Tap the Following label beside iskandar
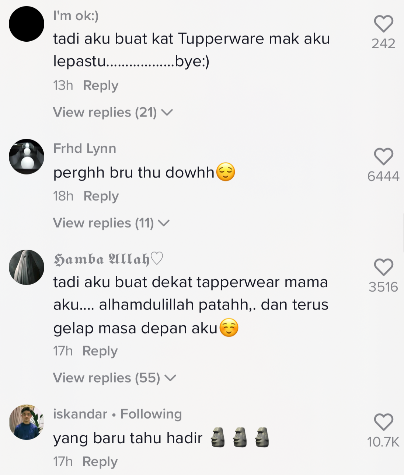The width and height of the screenshot is (404, 475). pyautogui.click(x=151, y=414)
